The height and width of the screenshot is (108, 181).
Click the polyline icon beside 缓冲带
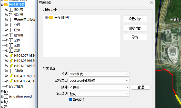[x=11, y=15]
